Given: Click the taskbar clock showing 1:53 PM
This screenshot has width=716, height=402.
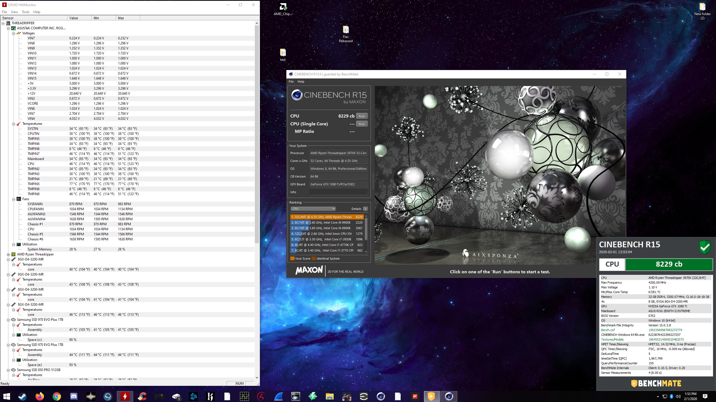Looking at the screenshot, I should pos(691,396).
